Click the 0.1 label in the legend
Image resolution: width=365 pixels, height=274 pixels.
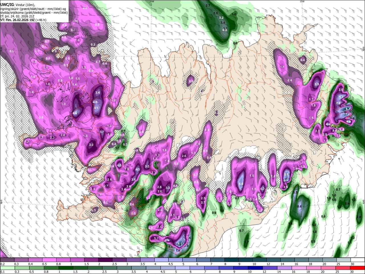(x=2, y=272)
